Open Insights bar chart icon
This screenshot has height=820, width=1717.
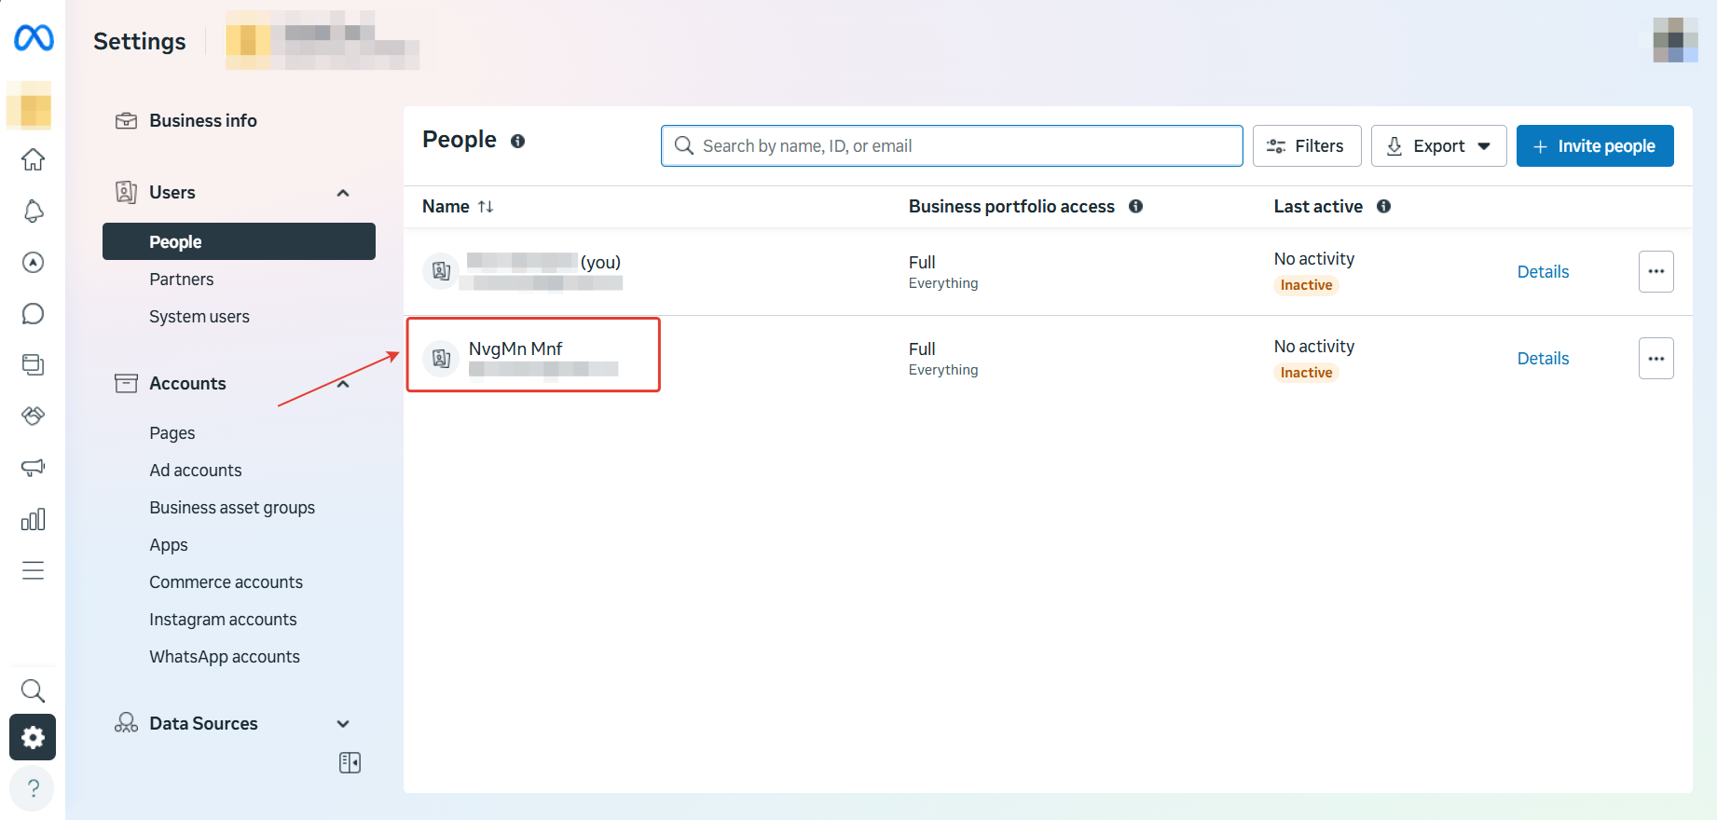click(x=34, y=519)
